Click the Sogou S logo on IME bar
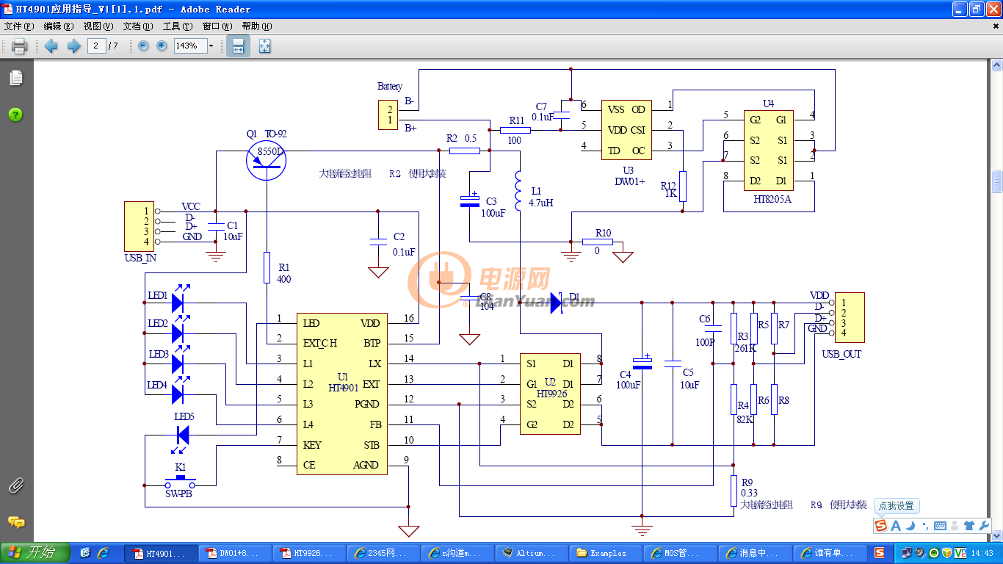This screenshot has width=1003, height=564. click(x=881, y=525)
